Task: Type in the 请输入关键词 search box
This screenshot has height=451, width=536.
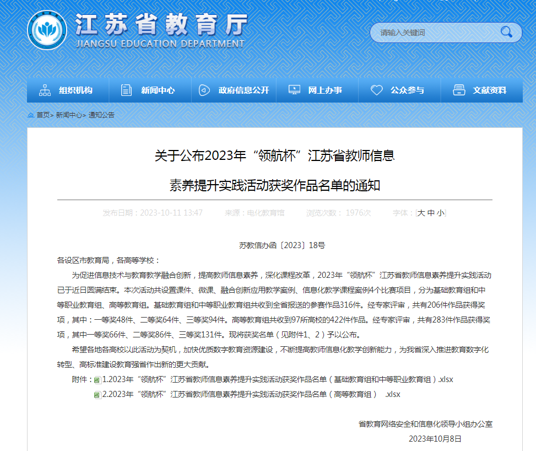Action: pos(435,33)
